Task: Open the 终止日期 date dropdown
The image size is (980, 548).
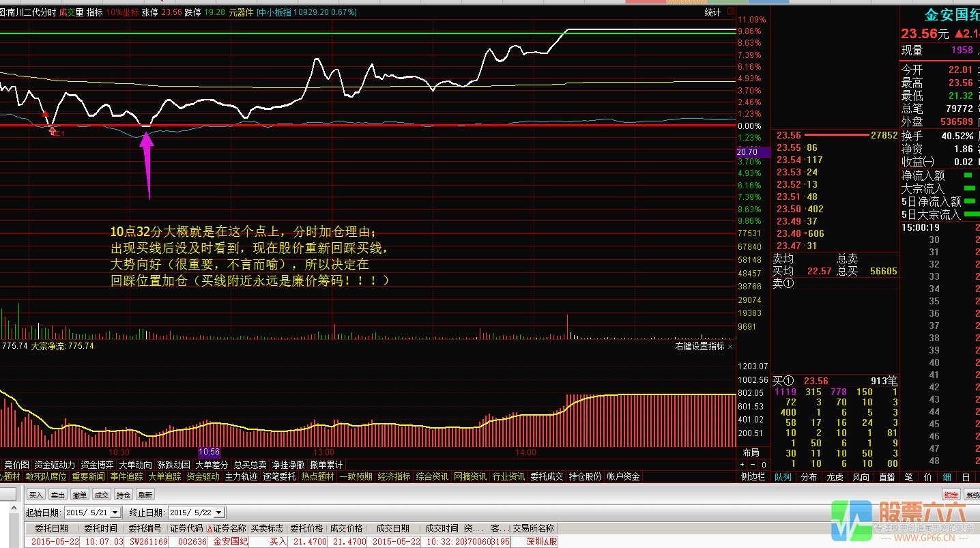Action: (x=220, y=513)
